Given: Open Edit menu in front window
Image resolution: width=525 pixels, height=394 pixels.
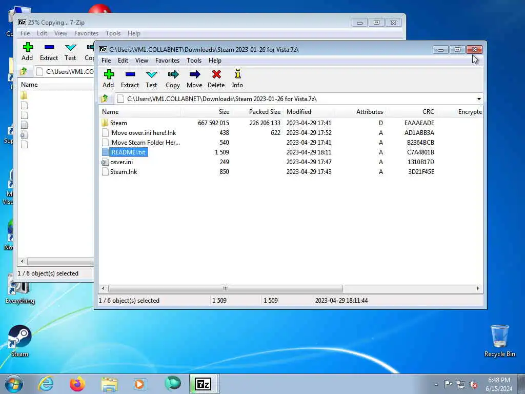Looking at the screenshot, I should pos(123,61).
